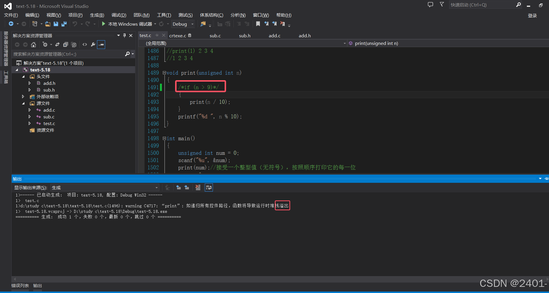Viewport: 549px width, 293px height.
Task: Save the current file with disk icon
Action: pos(56,24)
